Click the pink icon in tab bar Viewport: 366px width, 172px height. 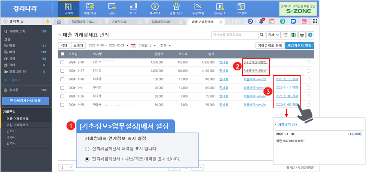pos(304,21)
